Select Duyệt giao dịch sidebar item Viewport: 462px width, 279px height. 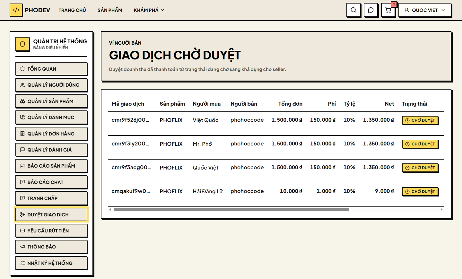(51, 214)
